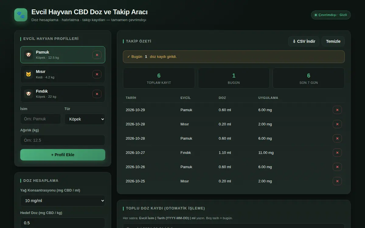Click the 2026-10-25 date cell
365x228 pixels.
pyautogui.click(x=135, y=181)
